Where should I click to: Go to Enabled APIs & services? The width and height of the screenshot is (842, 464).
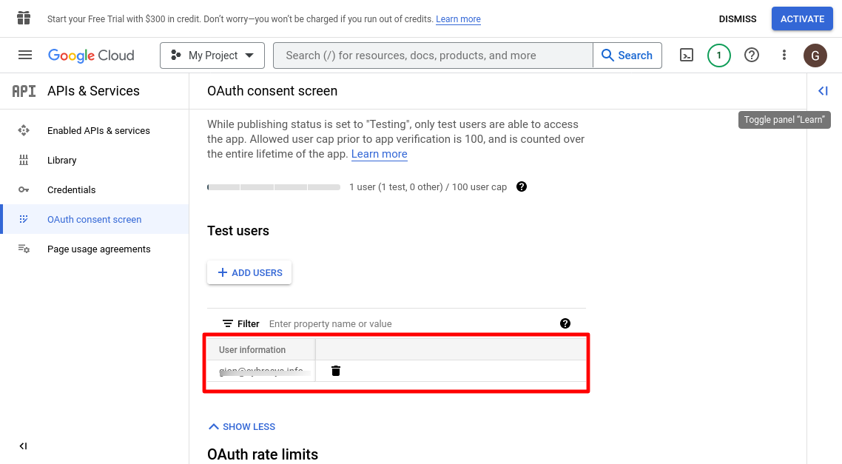[x=98, y=131]
